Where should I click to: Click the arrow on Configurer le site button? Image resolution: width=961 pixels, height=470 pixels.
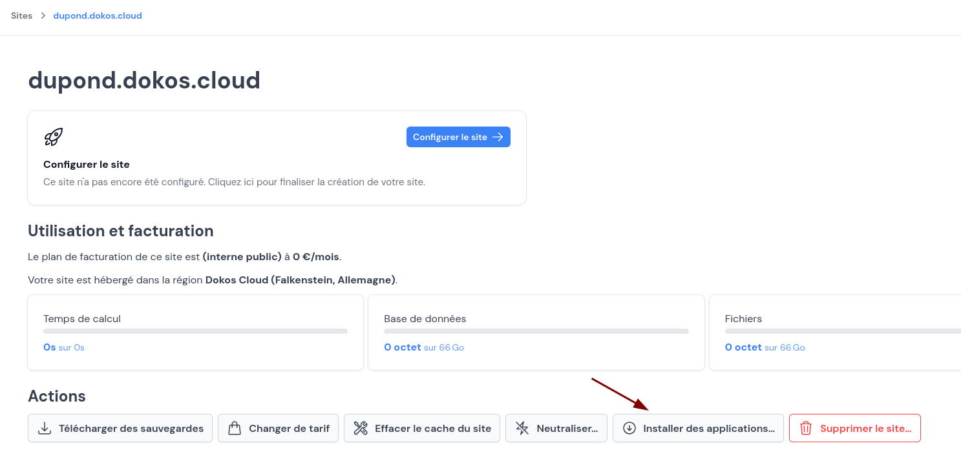pos(498,137)
